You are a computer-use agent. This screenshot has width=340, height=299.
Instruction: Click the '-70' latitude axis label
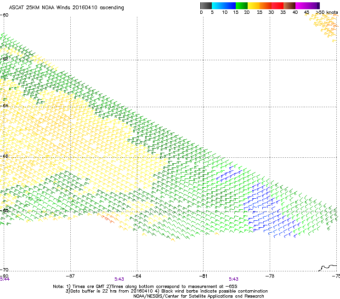coord(4,270)
